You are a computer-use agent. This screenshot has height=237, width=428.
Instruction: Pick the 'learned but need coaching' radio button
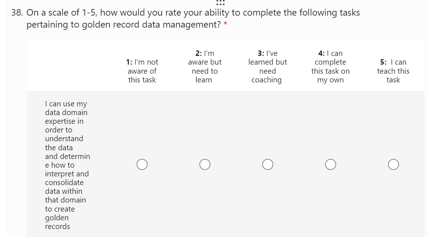268,164
